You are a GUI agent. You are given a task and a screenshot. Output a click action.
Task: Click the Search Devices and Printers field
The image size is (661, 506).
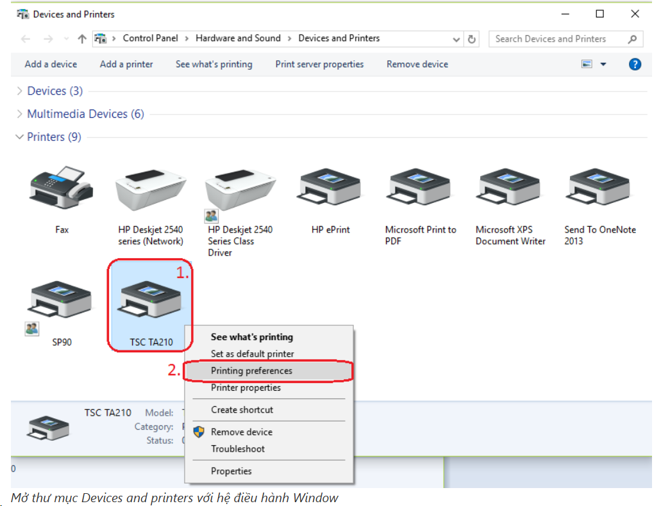pos(558,39)
